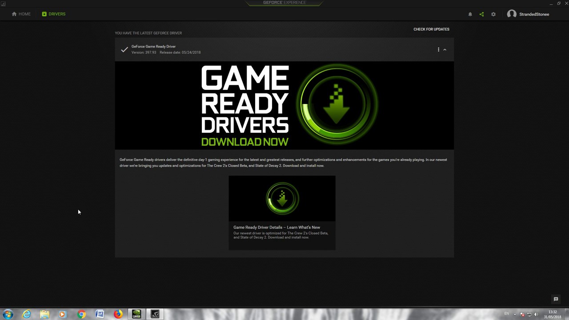This screenshot has height=320, width=569.
Task: Switch to the NVIDIA green-logo taskbar app
Action: tap(136, 314)
